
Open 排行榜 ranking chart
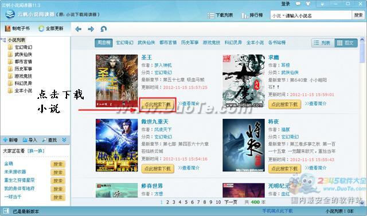[252, 15]
